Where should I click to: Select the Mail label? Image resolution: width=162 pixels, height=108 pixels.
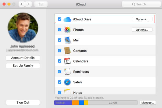coord(76,40)
